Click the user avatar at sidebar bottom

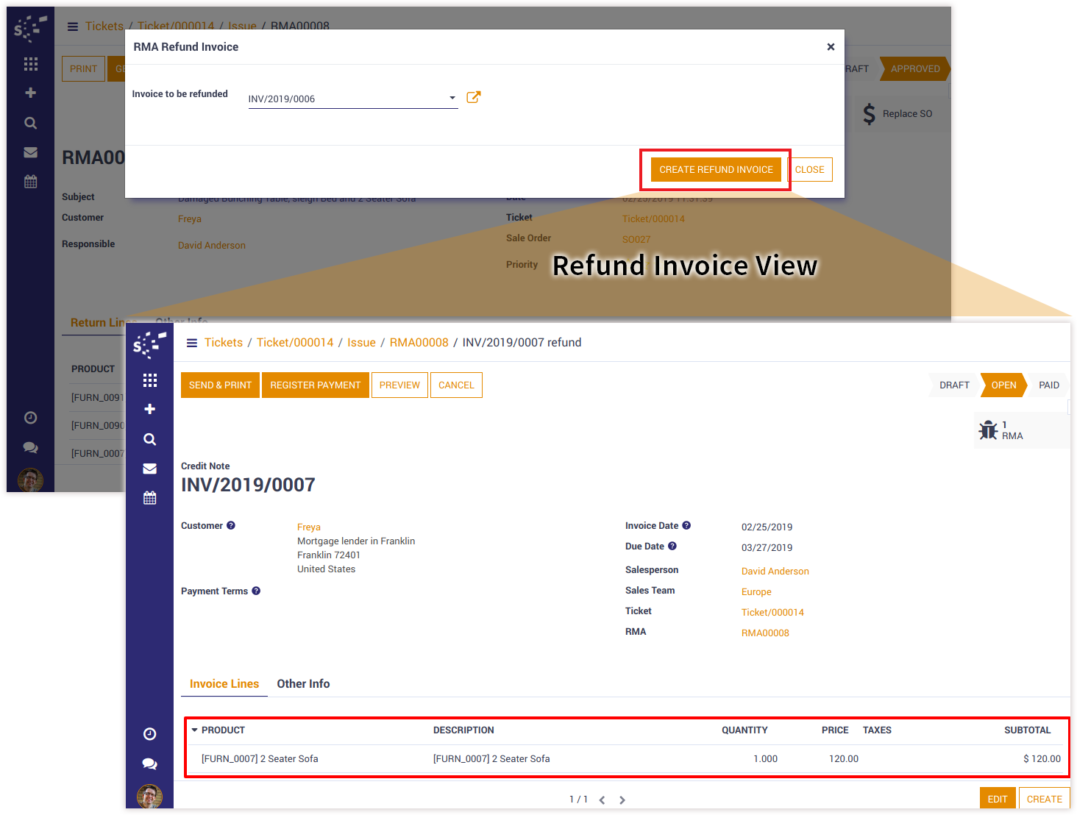point(150,796)
